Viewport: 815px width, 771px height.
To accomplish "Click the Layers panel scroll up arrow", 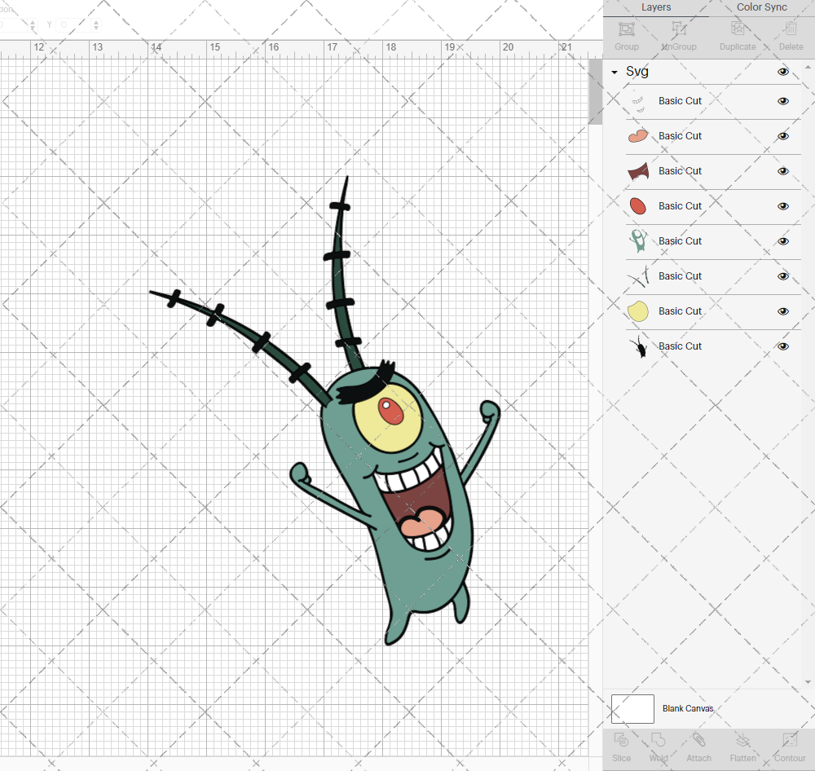I will tap(807, 68).
